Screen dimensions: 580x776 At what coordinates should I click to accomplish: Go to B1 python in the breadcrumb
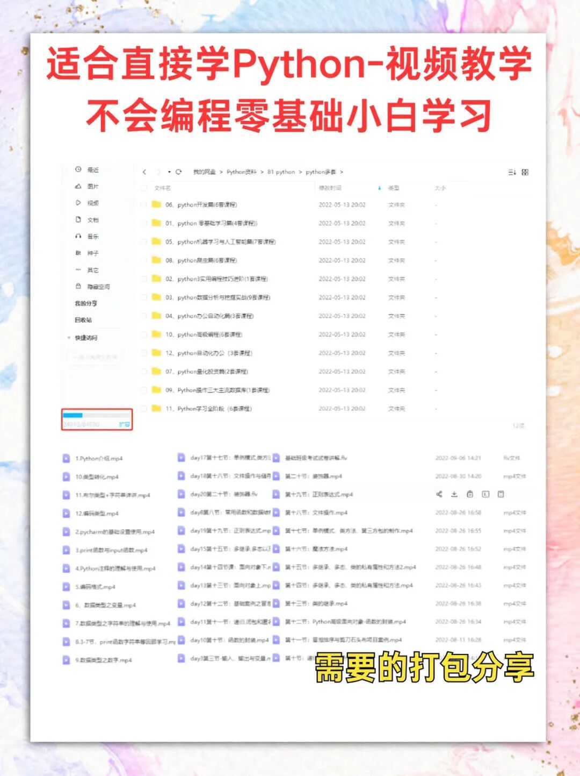(281, 172)
